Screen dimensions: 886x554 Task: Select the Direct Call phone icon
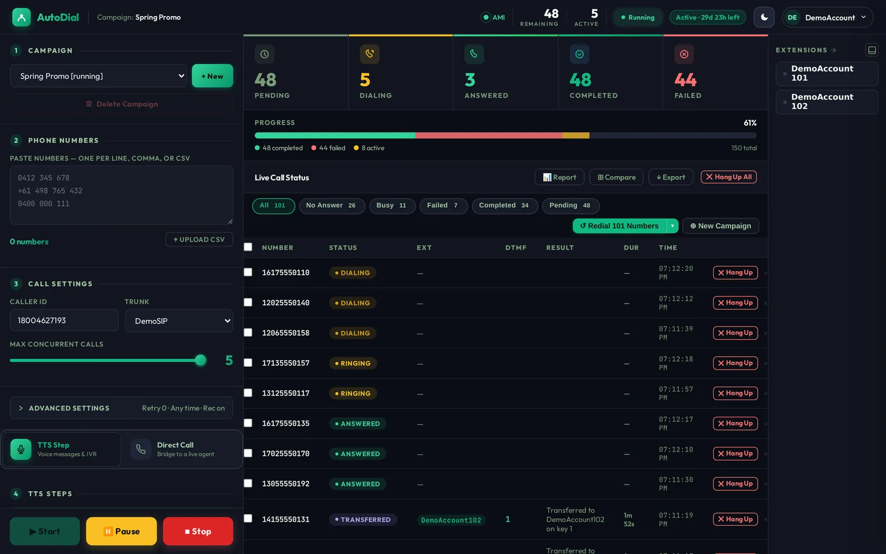141,449
